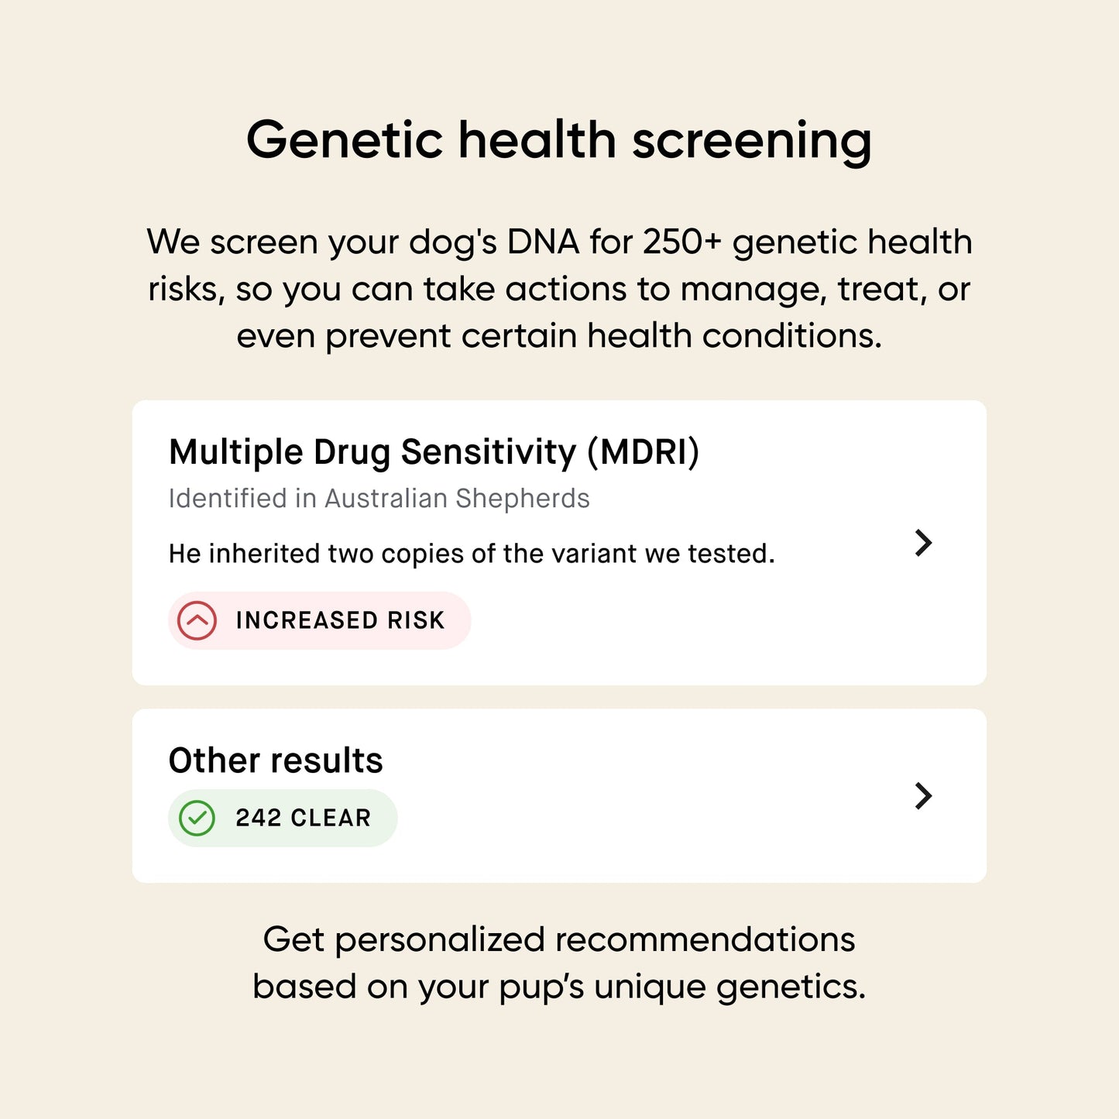
Task: Click the green checkmark circle icon
Action: [197, 818]
